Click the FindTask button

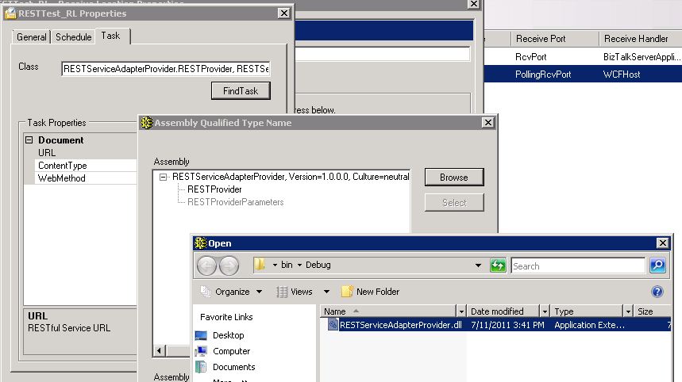[x=241, y=90]
